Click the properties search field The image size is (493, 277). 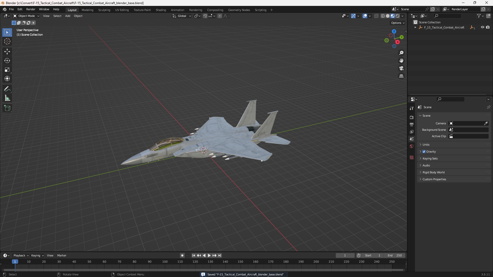click(450, 99)
